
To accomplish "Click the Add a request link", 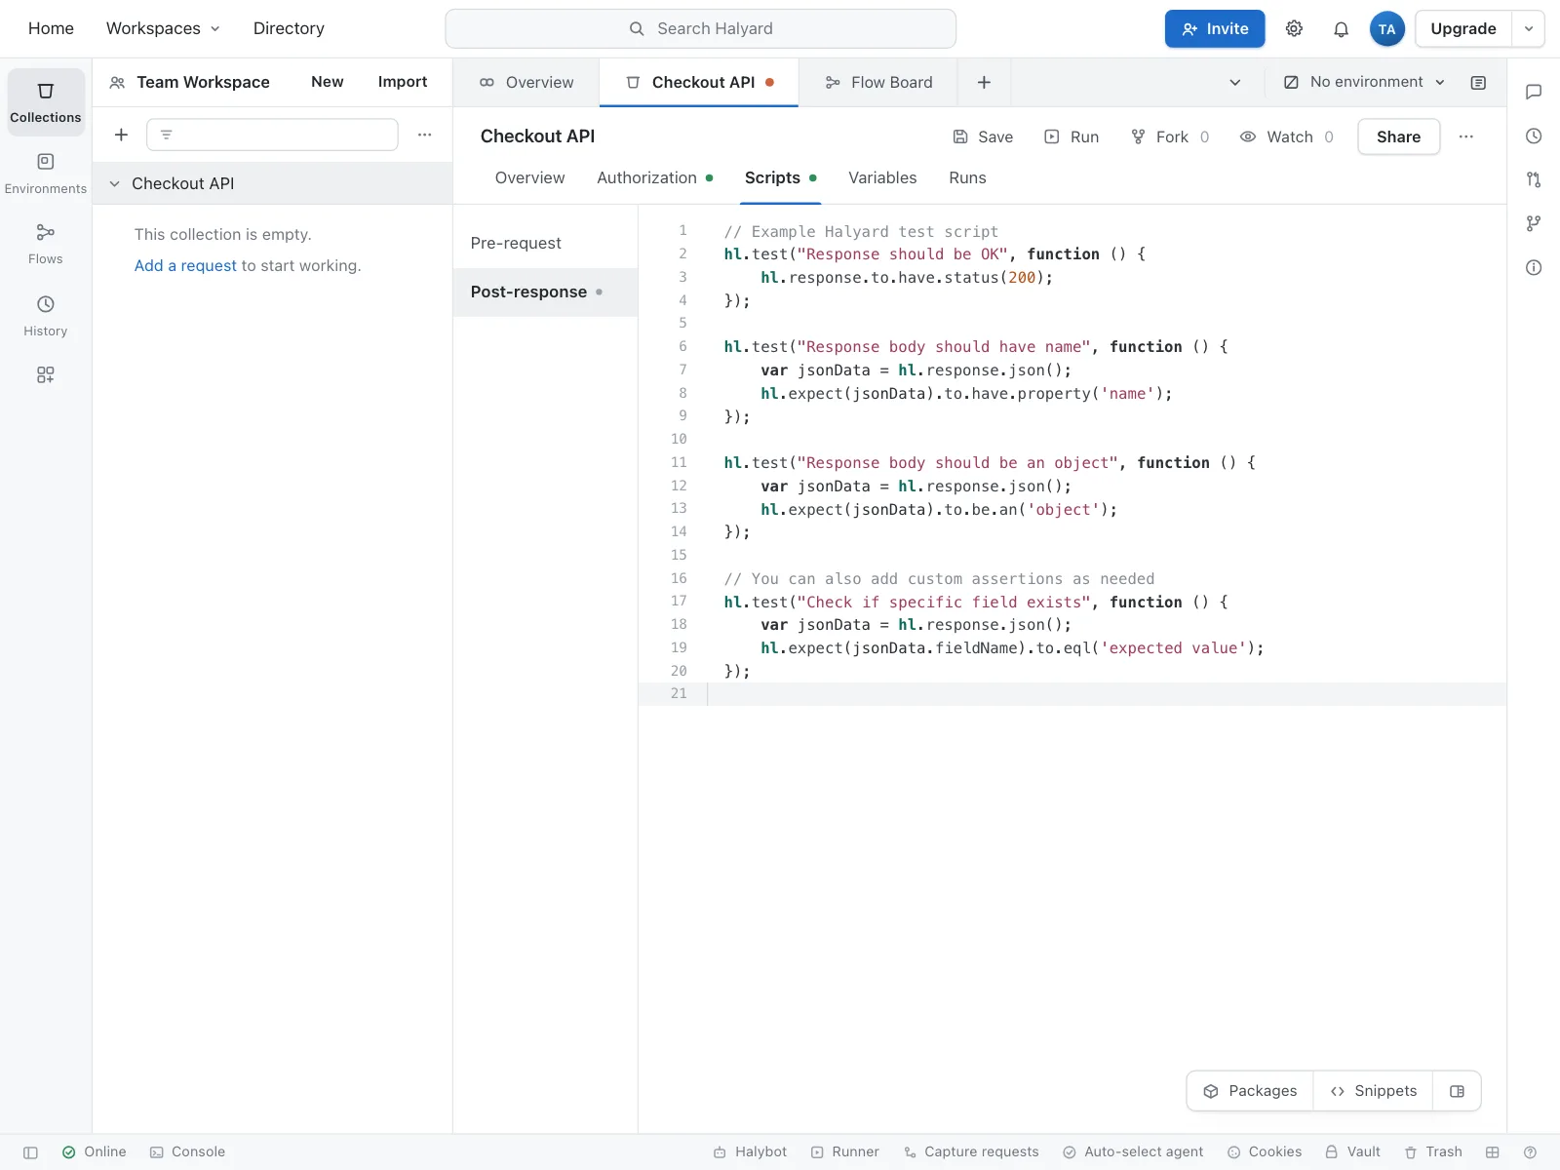I will (x=185, y=265).
